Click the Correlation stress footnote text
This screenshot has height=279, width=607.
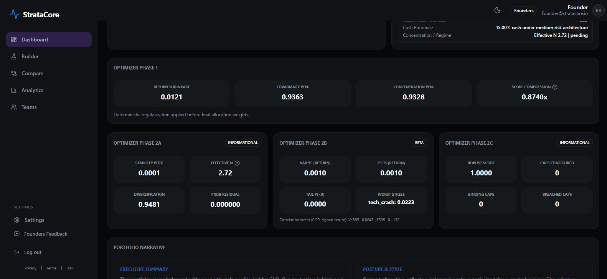click(x=339, y=220)
